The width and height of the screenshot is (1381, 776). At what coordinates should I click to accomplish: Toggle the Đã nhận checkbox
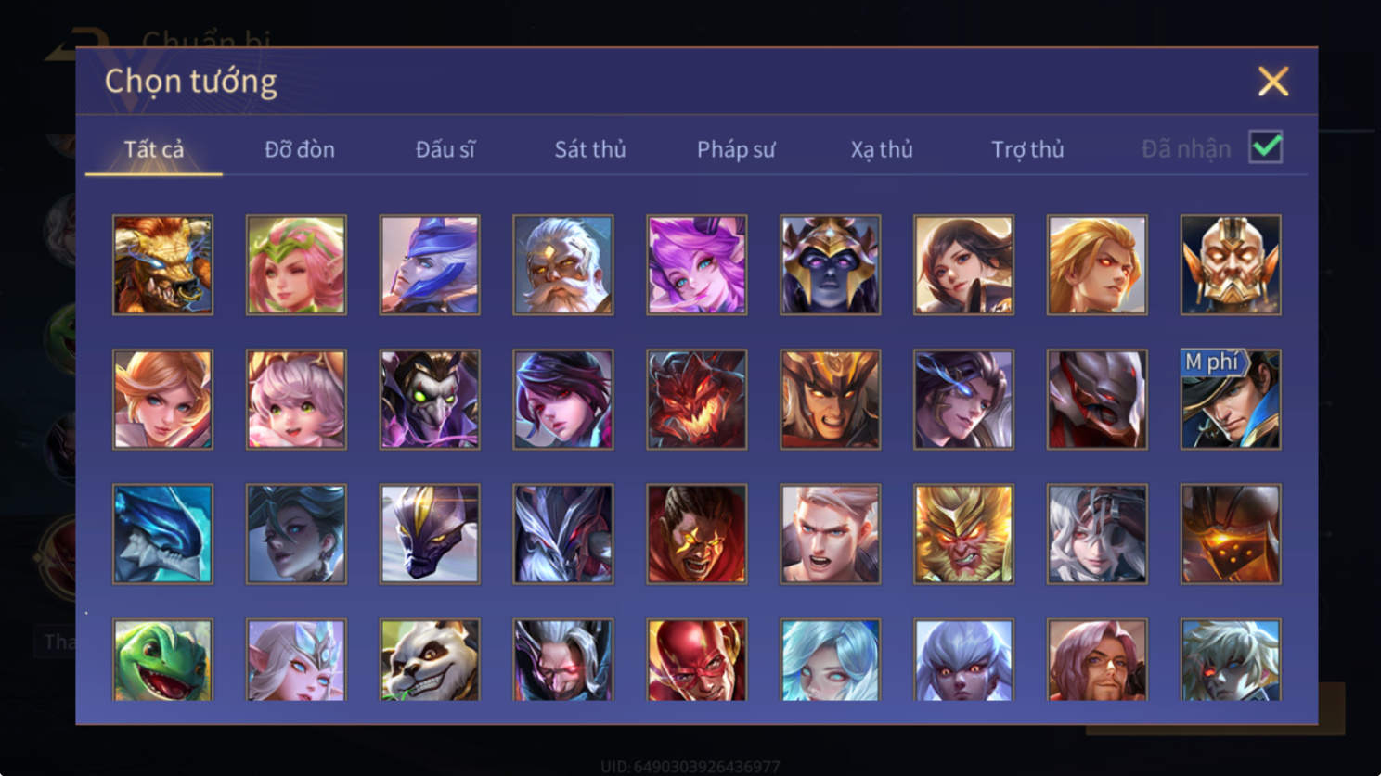(x=1266, y=147)
